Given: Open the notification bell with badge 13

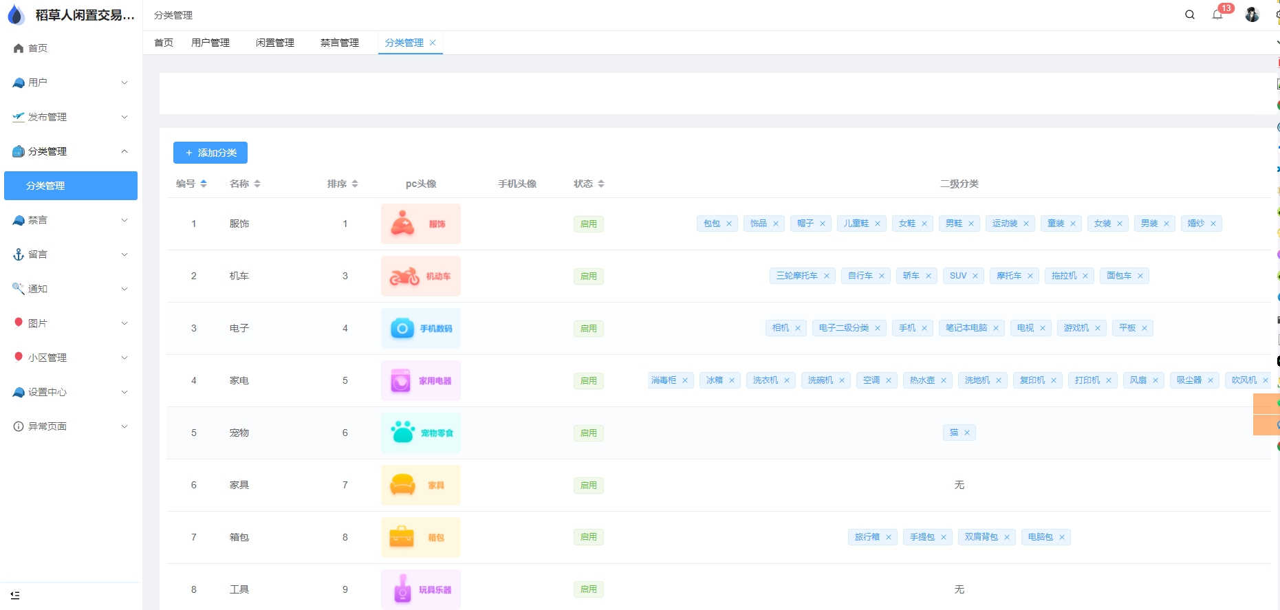Looking at the screenshot, I should [1217, 14].
